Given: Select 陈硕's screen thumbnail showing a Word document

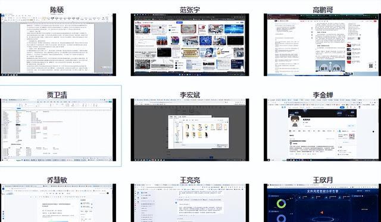Looking at the screenshot, I should point(58,45).
